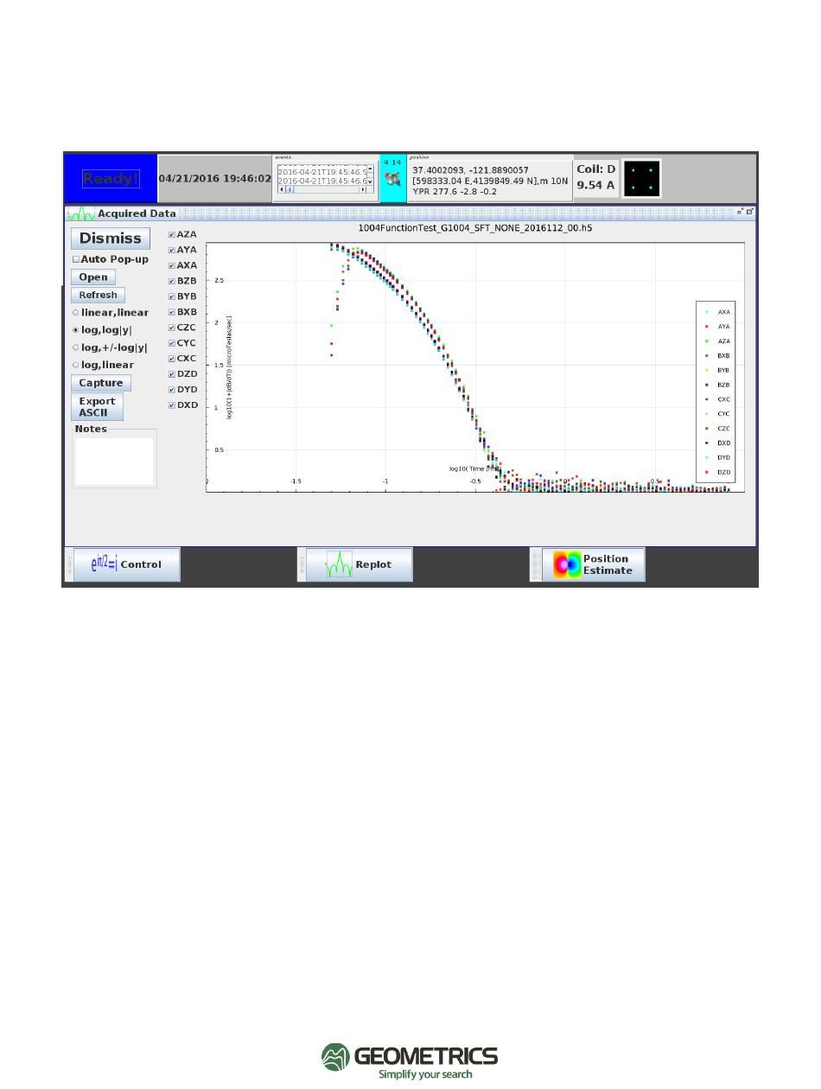Open the Control panel button
The image size is (821, 1089).
tap(127, 564)
